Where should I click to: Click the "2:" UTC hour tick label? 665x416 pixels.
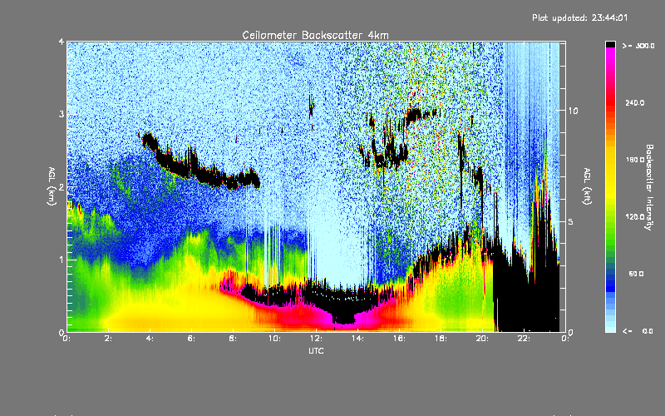pyautogui.click(x=108, y=339)
